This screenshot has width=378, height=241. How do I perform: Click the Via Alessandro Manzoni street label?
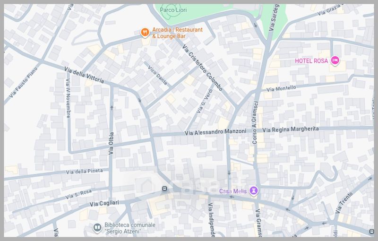[x=216, y=133]
